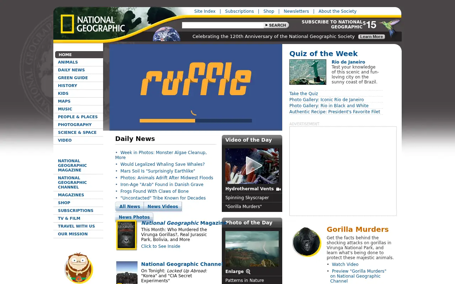Open the Gorilla Murders heading link
This screenshot has width=455, height=284.
click(x=358, y=229)
